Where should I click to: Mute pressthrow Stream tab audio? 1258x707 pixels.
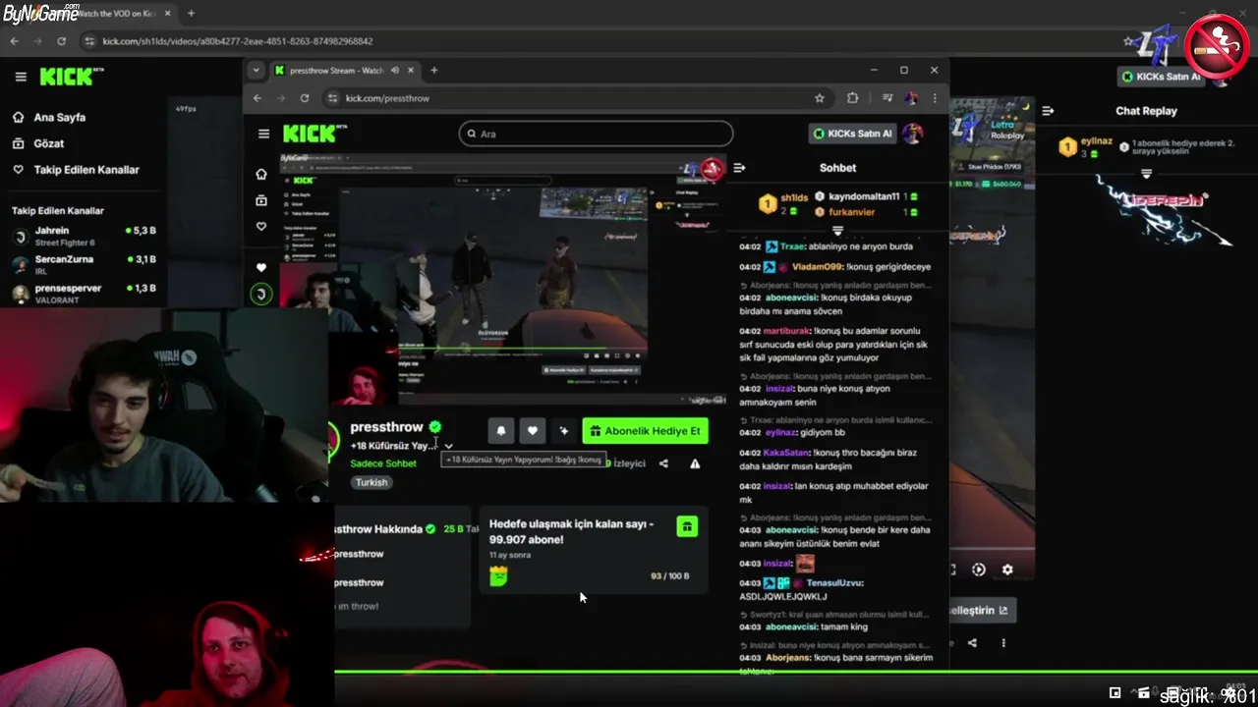pyautogui.click(x=395, y=71)
